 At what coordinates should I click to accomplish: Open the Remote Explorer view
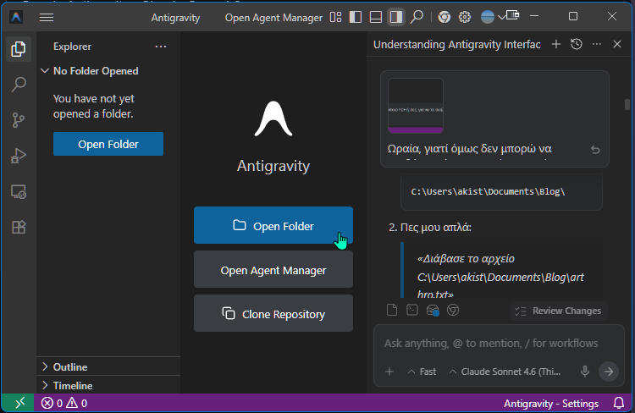18,191
